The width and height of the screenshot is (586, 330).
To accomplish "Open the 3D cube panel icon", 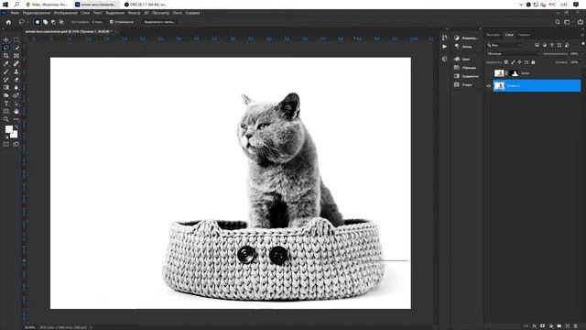I will pos(444,59).
